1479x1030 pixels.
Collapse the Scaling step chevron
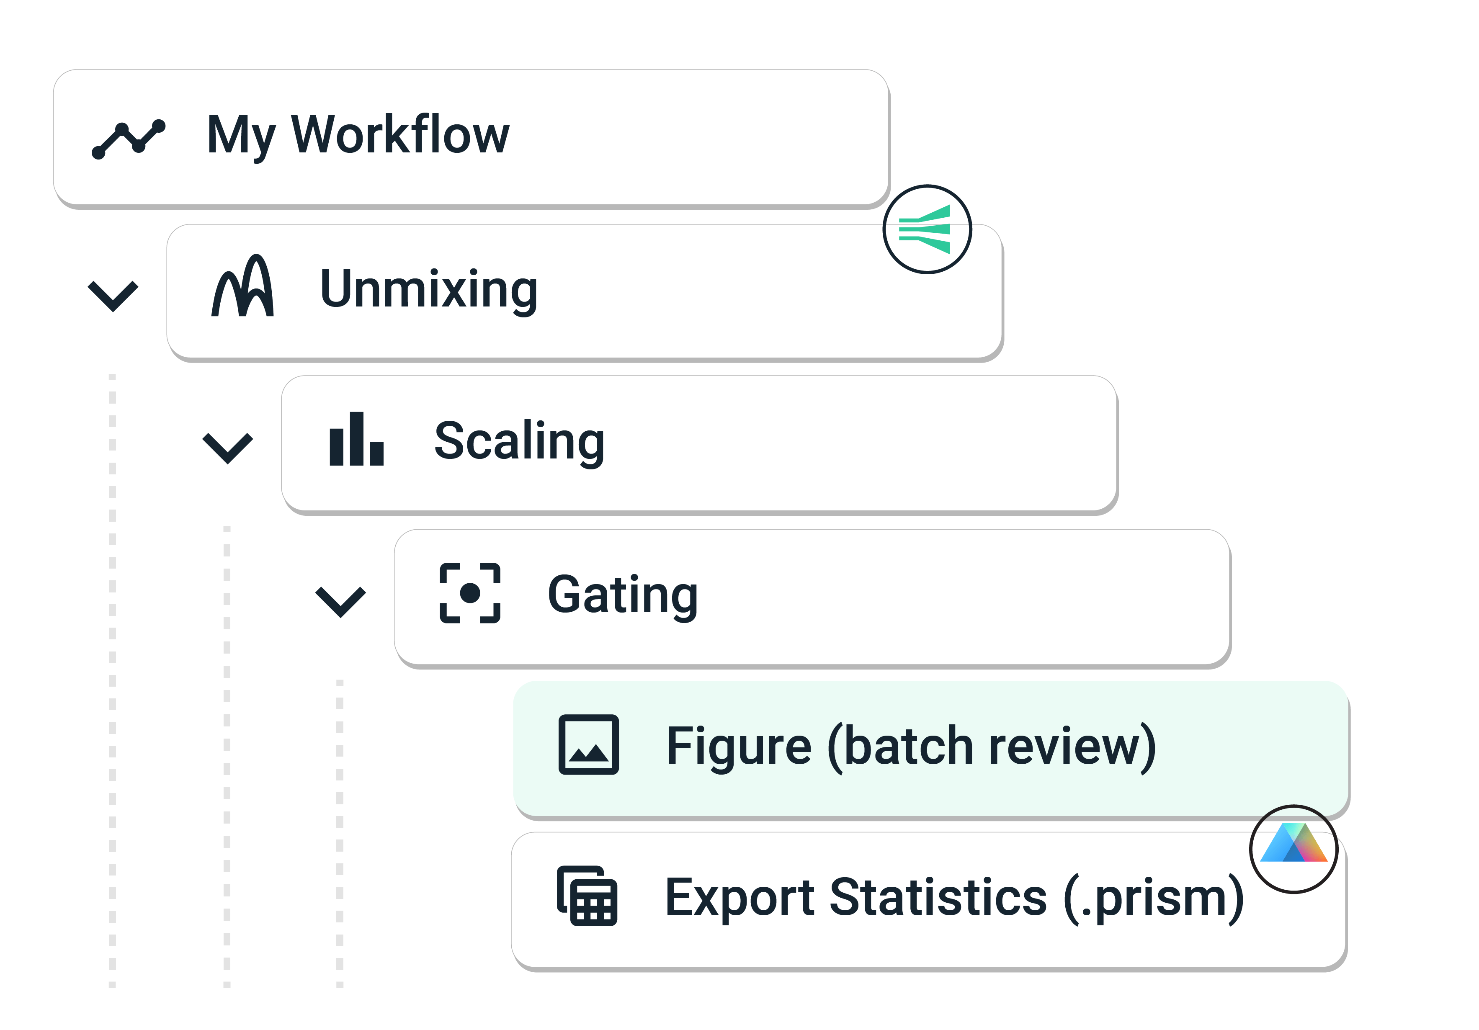click(227, 447)
